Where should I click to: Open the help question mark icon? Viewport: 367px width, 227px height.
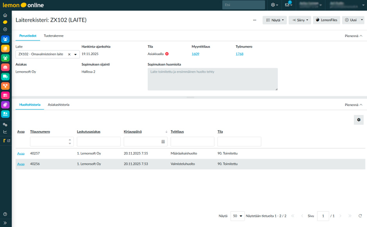5,214
